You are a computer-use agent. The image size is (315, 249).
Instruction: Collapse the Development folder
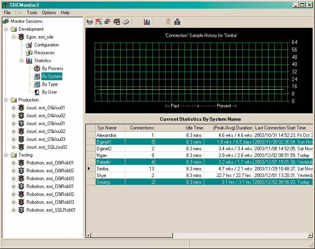tap(6, 29)
